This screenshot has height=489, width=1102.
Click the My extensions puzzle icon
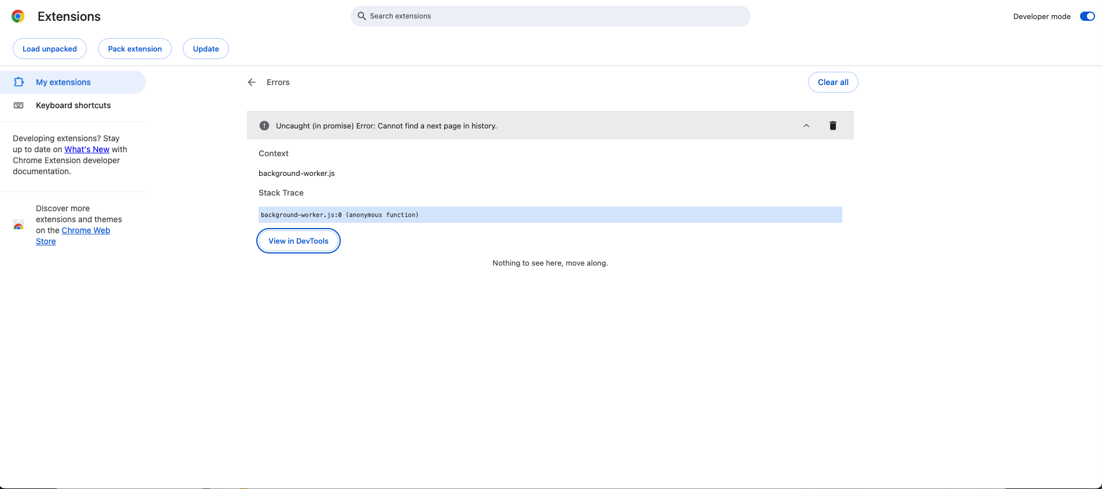(x=19, y=82)
